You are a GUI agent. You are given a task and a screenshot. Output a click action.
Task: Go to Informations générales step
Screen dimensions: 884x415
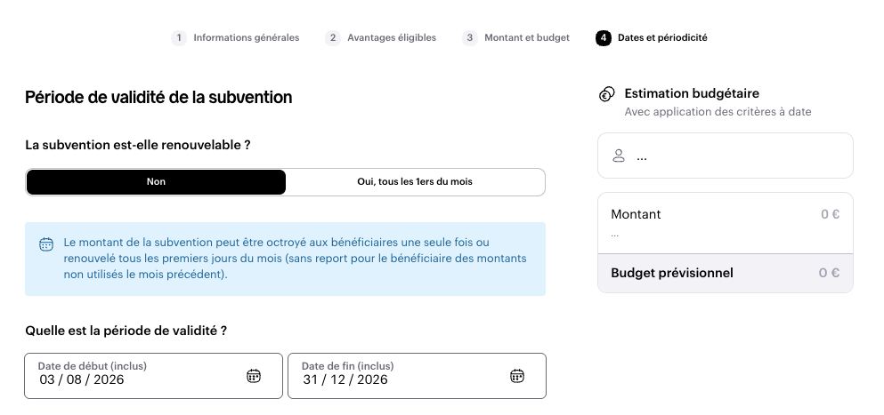247,37
